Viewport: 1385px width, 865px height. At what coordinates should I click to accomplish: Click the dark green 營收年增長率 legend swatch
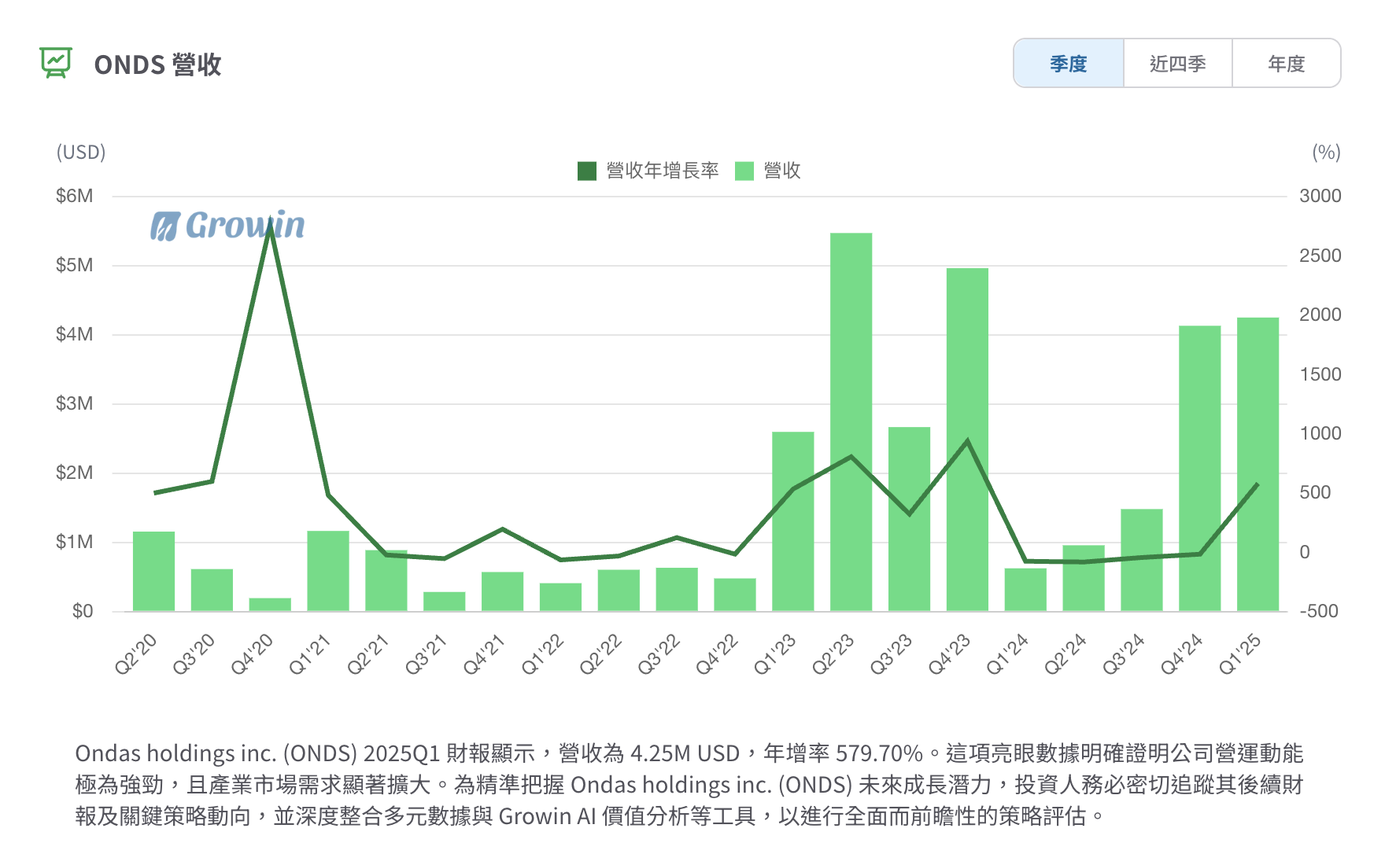tap(587, 171)
